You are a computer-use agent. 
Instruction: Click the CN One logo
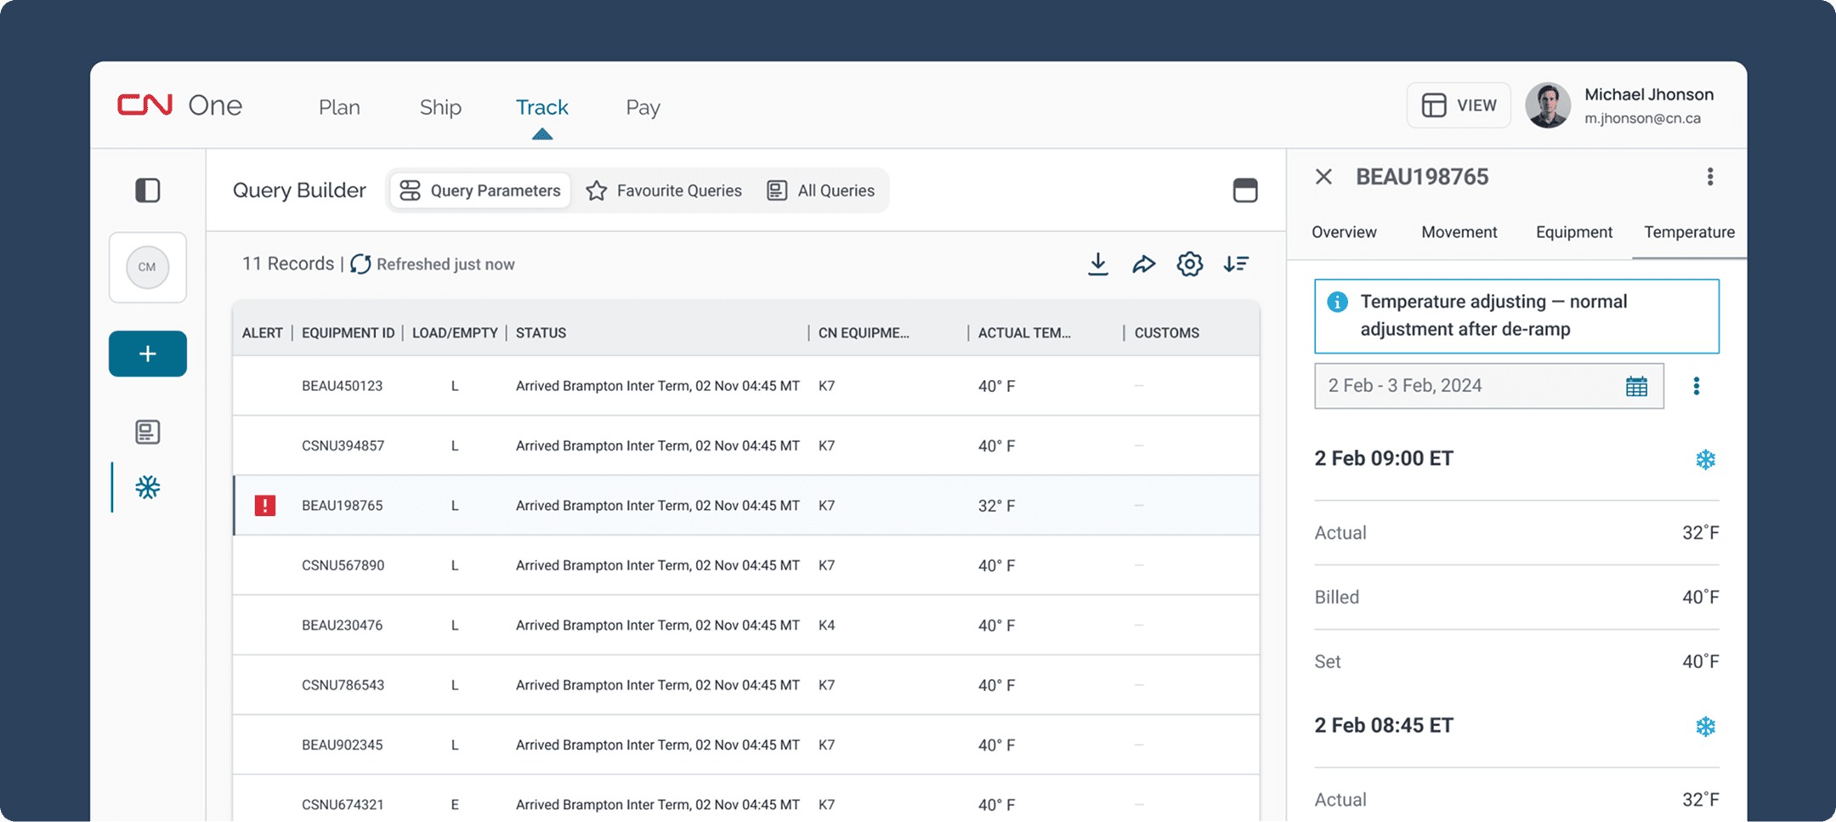[180, 105]
